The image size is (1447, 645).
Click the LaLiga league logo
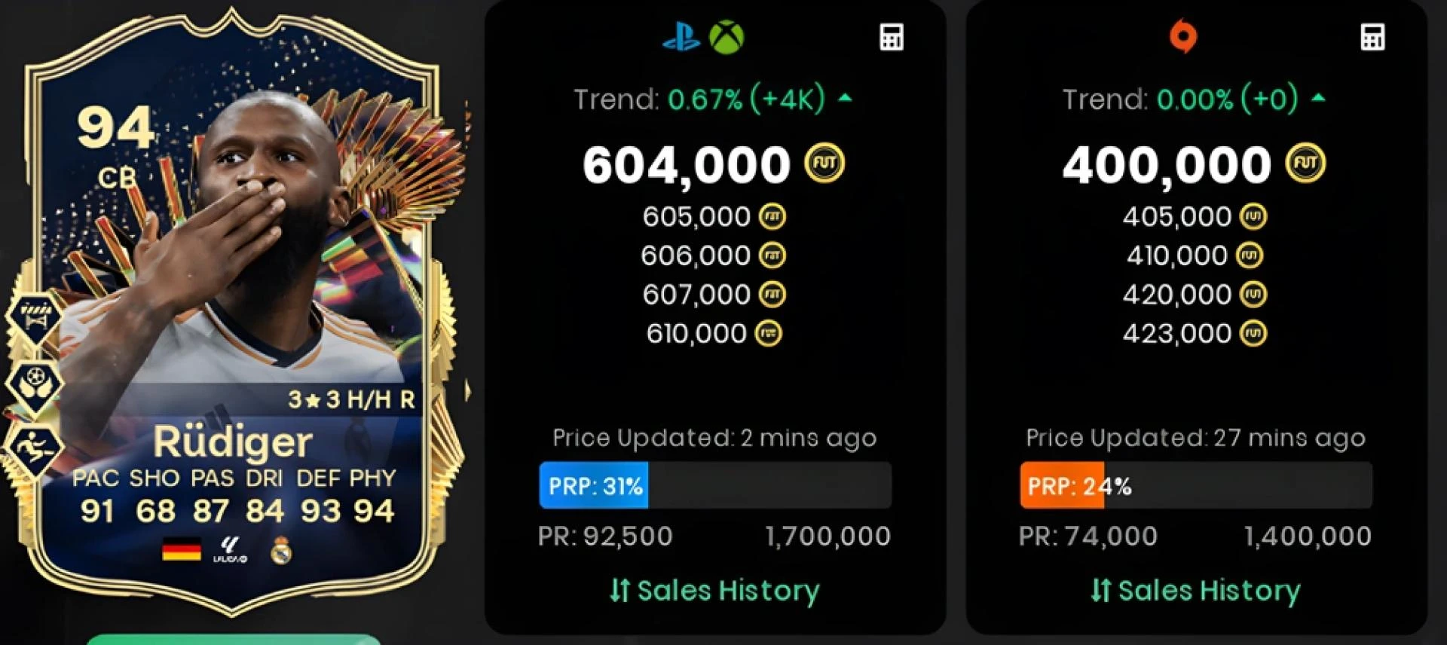pos(230,550)
